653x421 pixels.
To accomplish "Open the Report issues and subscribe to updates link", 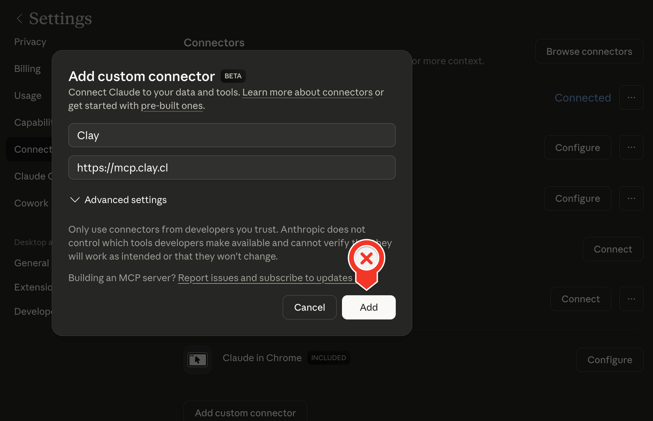I will (265, 278).
